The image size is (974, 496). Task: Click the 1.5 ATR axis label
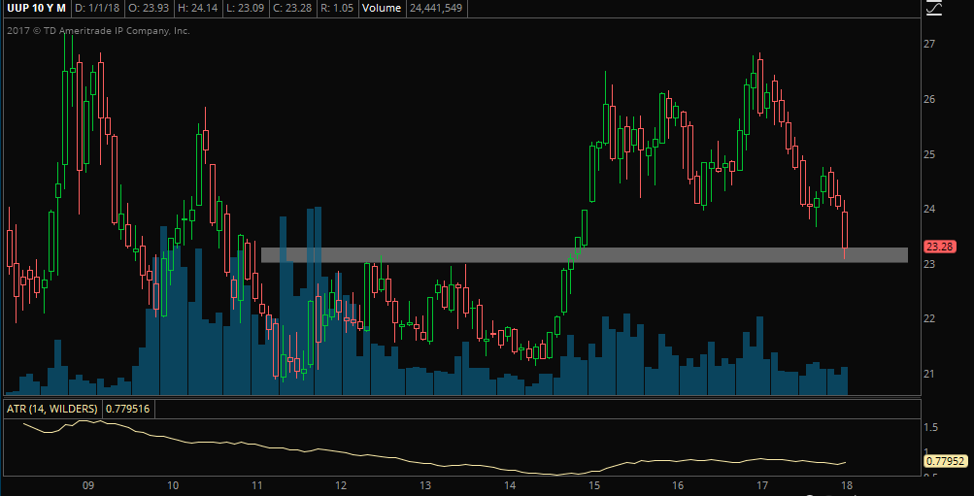(931, 428)
